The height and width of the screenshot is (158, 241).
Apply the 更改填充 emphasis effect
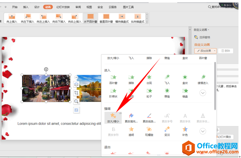coord(131,118)
